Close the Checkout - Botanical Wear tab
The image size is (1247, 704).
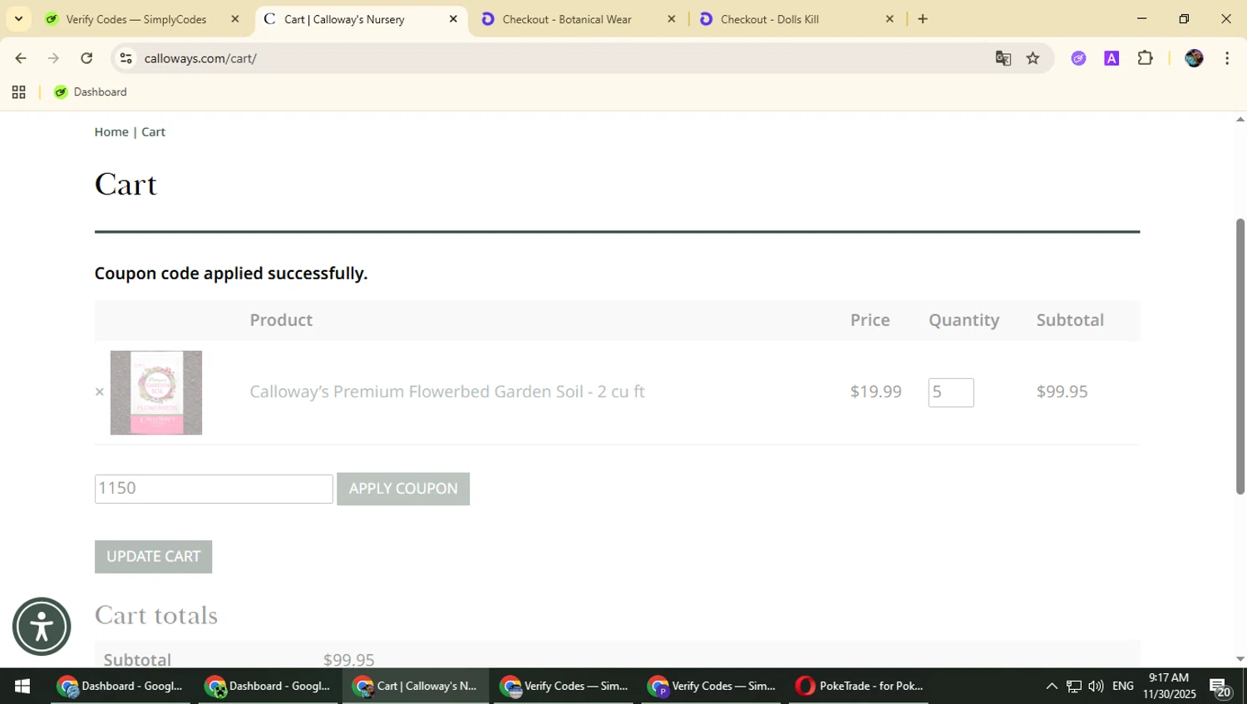click(x=672, y=19)
